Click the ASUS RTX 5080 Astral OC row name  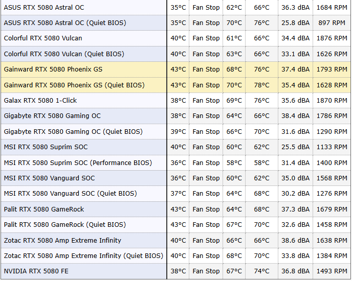(x=44, y=7)
